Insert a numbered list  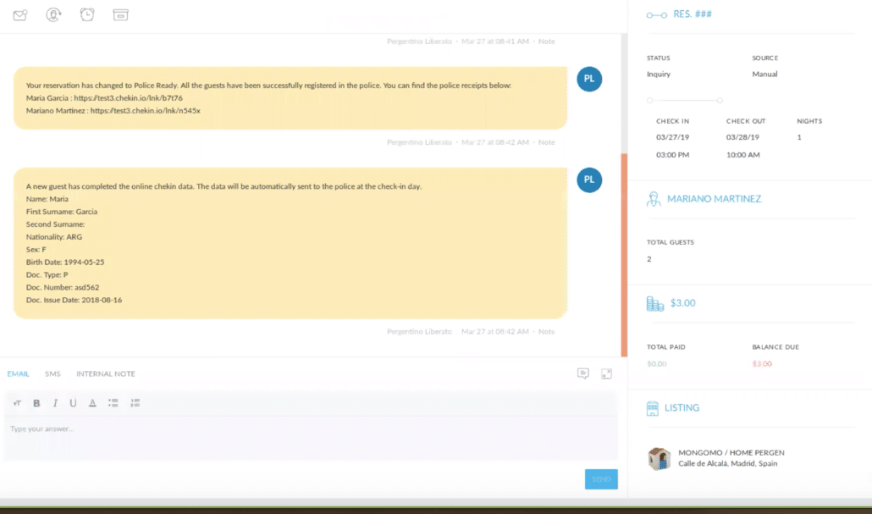tap(135, 403)
